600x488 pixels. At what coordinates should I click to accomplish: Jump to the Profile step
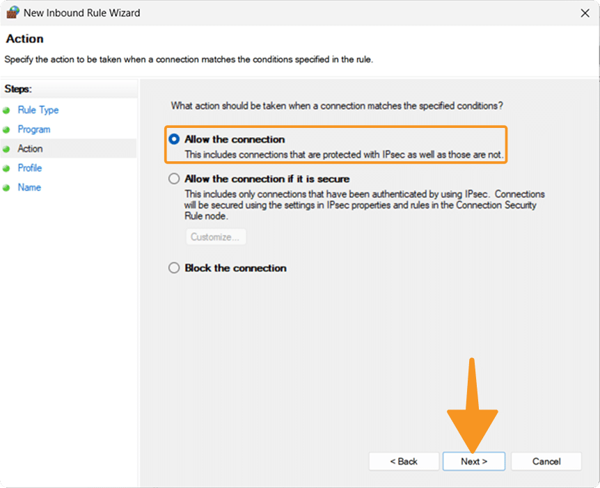(30, 168)
